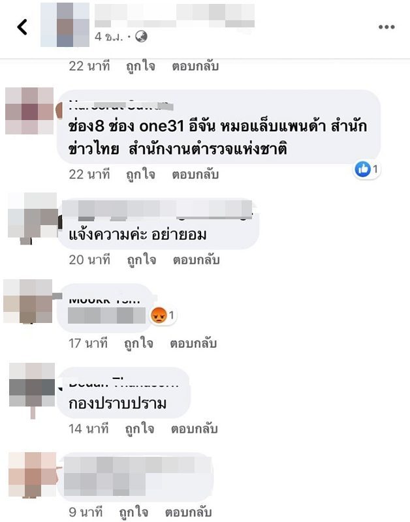The width and height of the screenshot is (410, 522).
Task: Tap the thumbs-up reaction icon on ช่อง8 comment
Action: [363, 169]
